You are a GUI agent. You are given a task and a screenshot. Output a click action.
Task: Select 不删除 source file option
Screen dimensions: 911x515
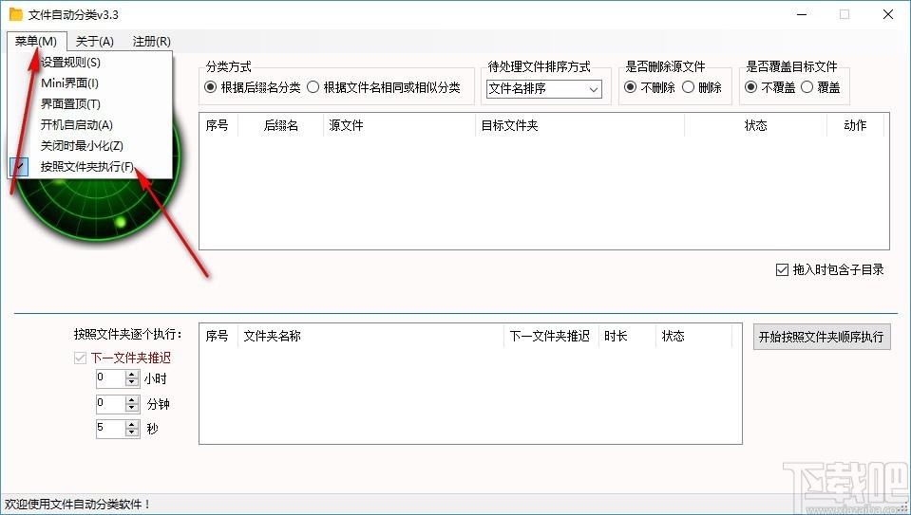[650, 87]
